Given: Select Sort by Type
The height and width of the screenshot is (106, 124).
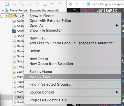Looking at the screenshot, I should [73, 76].
